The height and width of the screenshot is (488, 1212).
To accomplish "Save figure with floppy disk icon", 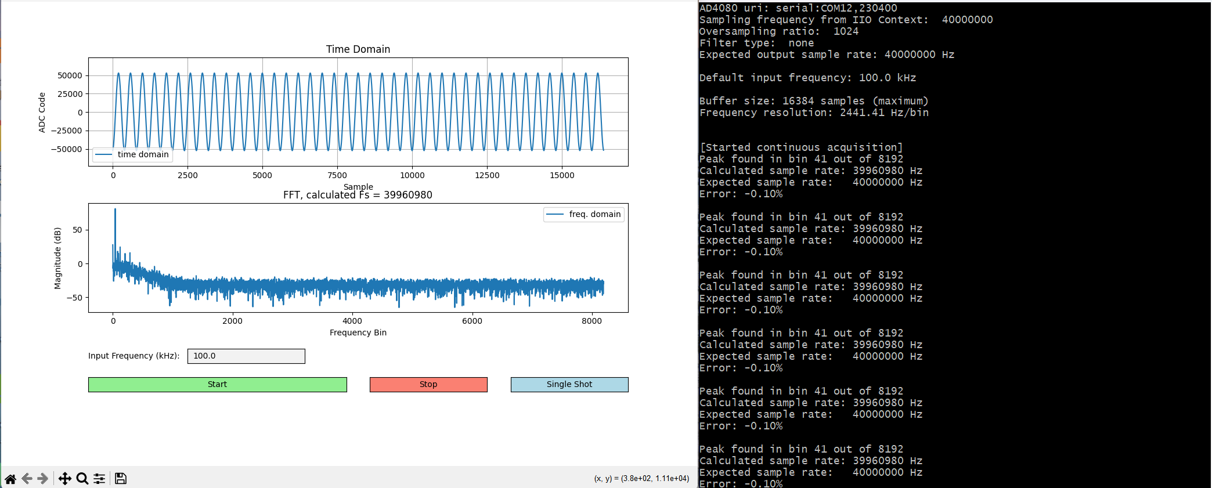I will click(121, 479).
